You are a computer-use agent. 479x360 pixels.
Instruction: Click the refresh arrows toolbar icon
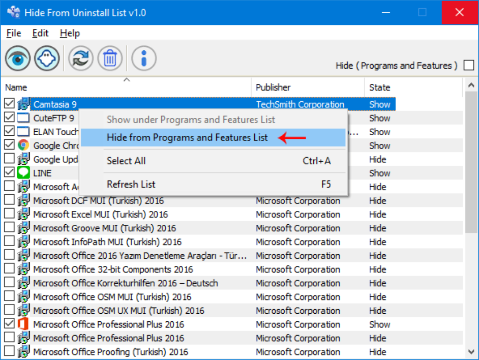pos(81,59)
